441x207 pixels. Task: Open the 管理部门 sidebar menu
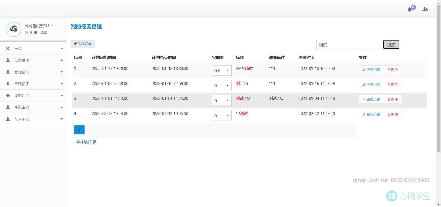pos(33,72)
